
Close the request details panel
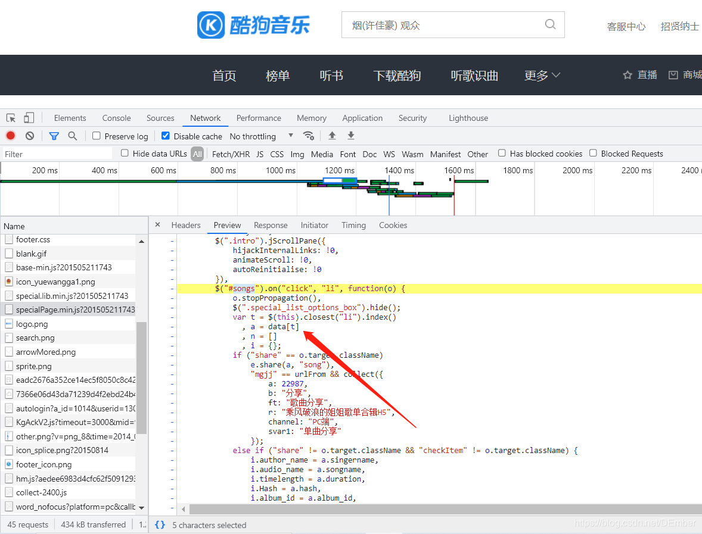pyautogui.click(x=157, y=224)
